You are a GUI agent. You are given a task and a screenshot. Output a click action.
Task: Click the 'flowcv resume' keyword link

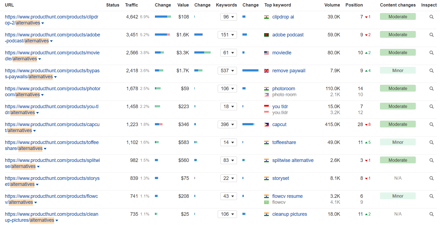coord(288,196)
